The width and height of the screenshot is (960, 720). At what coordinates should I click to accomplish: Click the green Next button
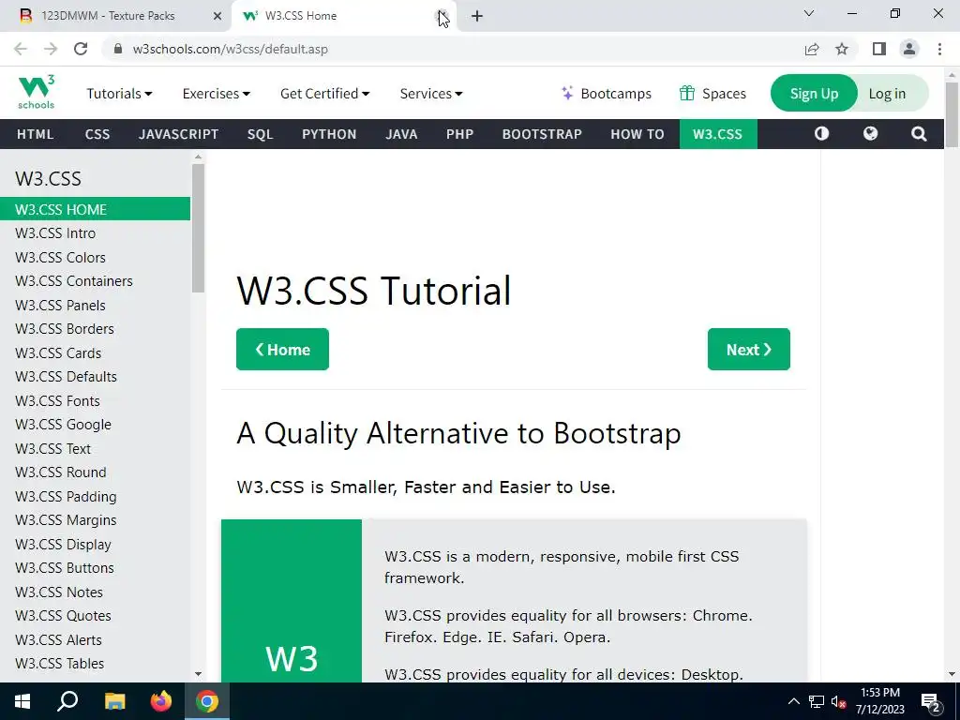click(749, 349)
